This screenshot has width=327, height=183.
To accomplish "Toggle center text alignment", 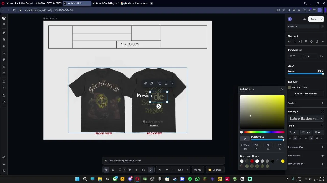I will [295, 138].
